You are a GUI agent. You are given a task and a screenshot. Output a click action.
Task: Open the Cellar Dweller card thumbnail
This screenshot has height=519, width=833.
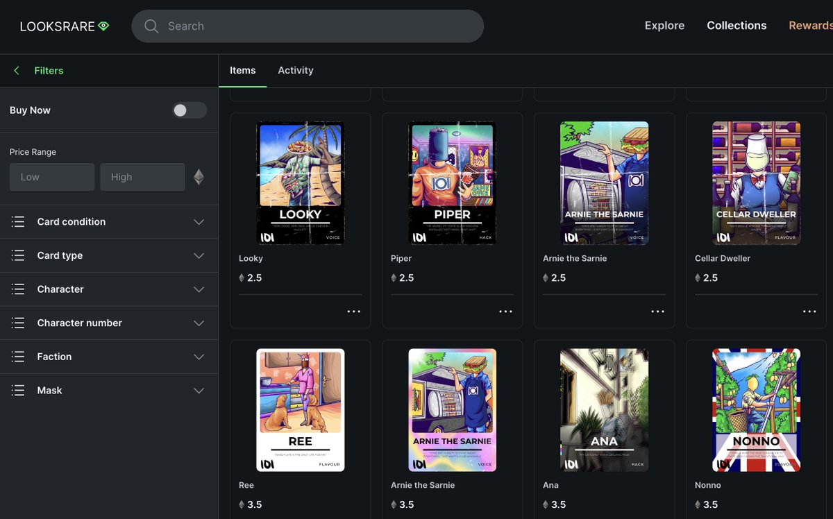tap(757, 183)
